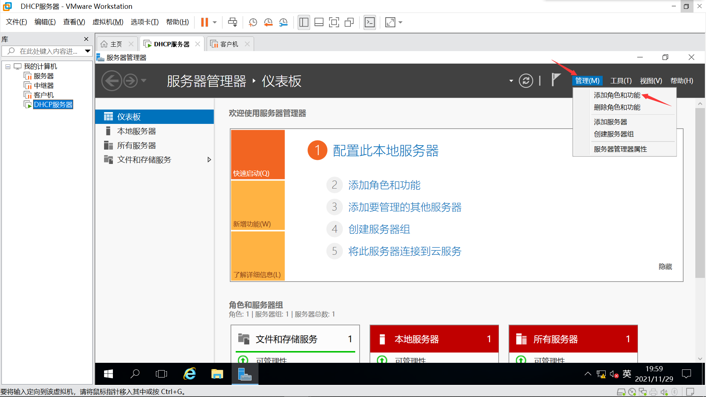Switch to the 客户机 VM tab

pos(229,44)
